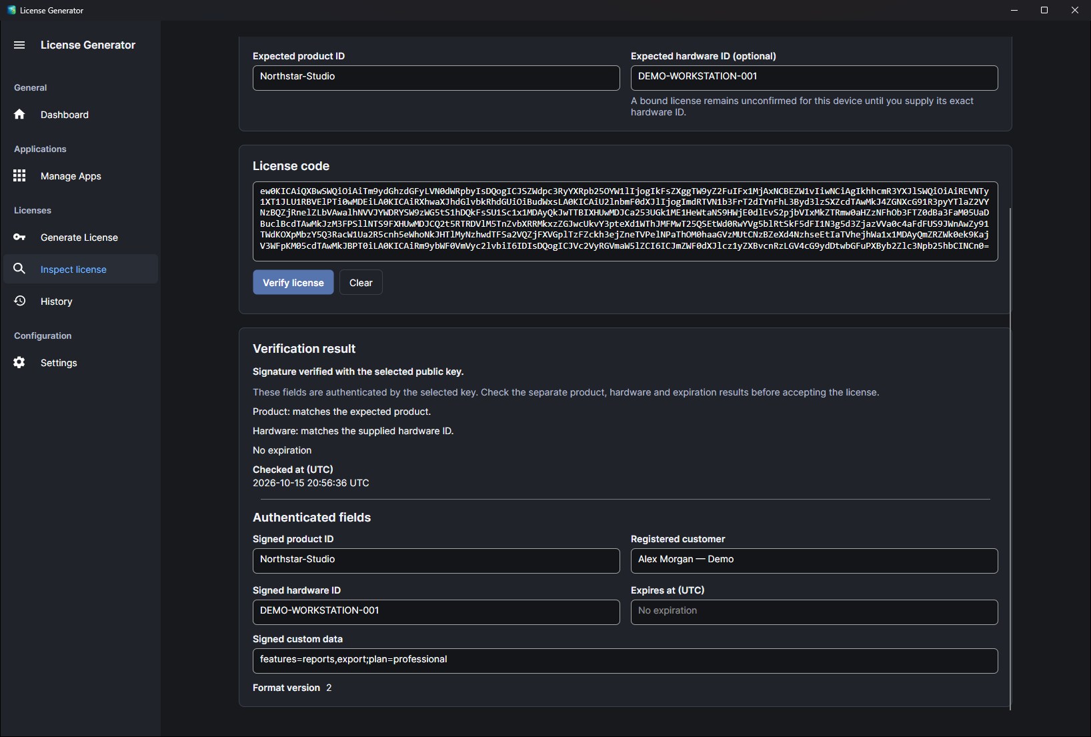Viewport: 1091px width, 737px height.
Task: Open the hamburger navigation menu
Action: coord(19,45)
